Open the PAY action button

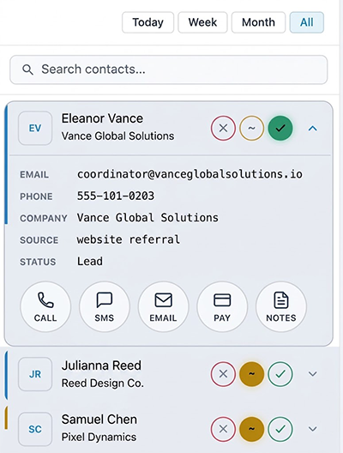(222, 306)
